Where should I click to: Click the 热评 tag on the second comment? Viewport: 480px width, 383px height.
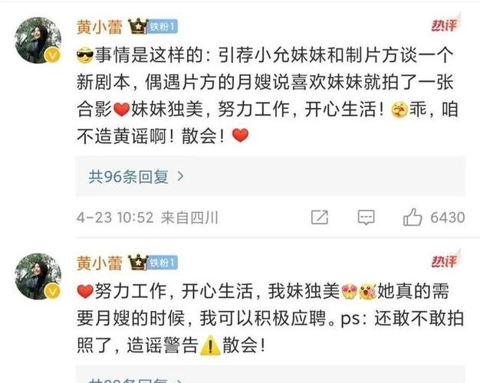[x=445, y=260]
